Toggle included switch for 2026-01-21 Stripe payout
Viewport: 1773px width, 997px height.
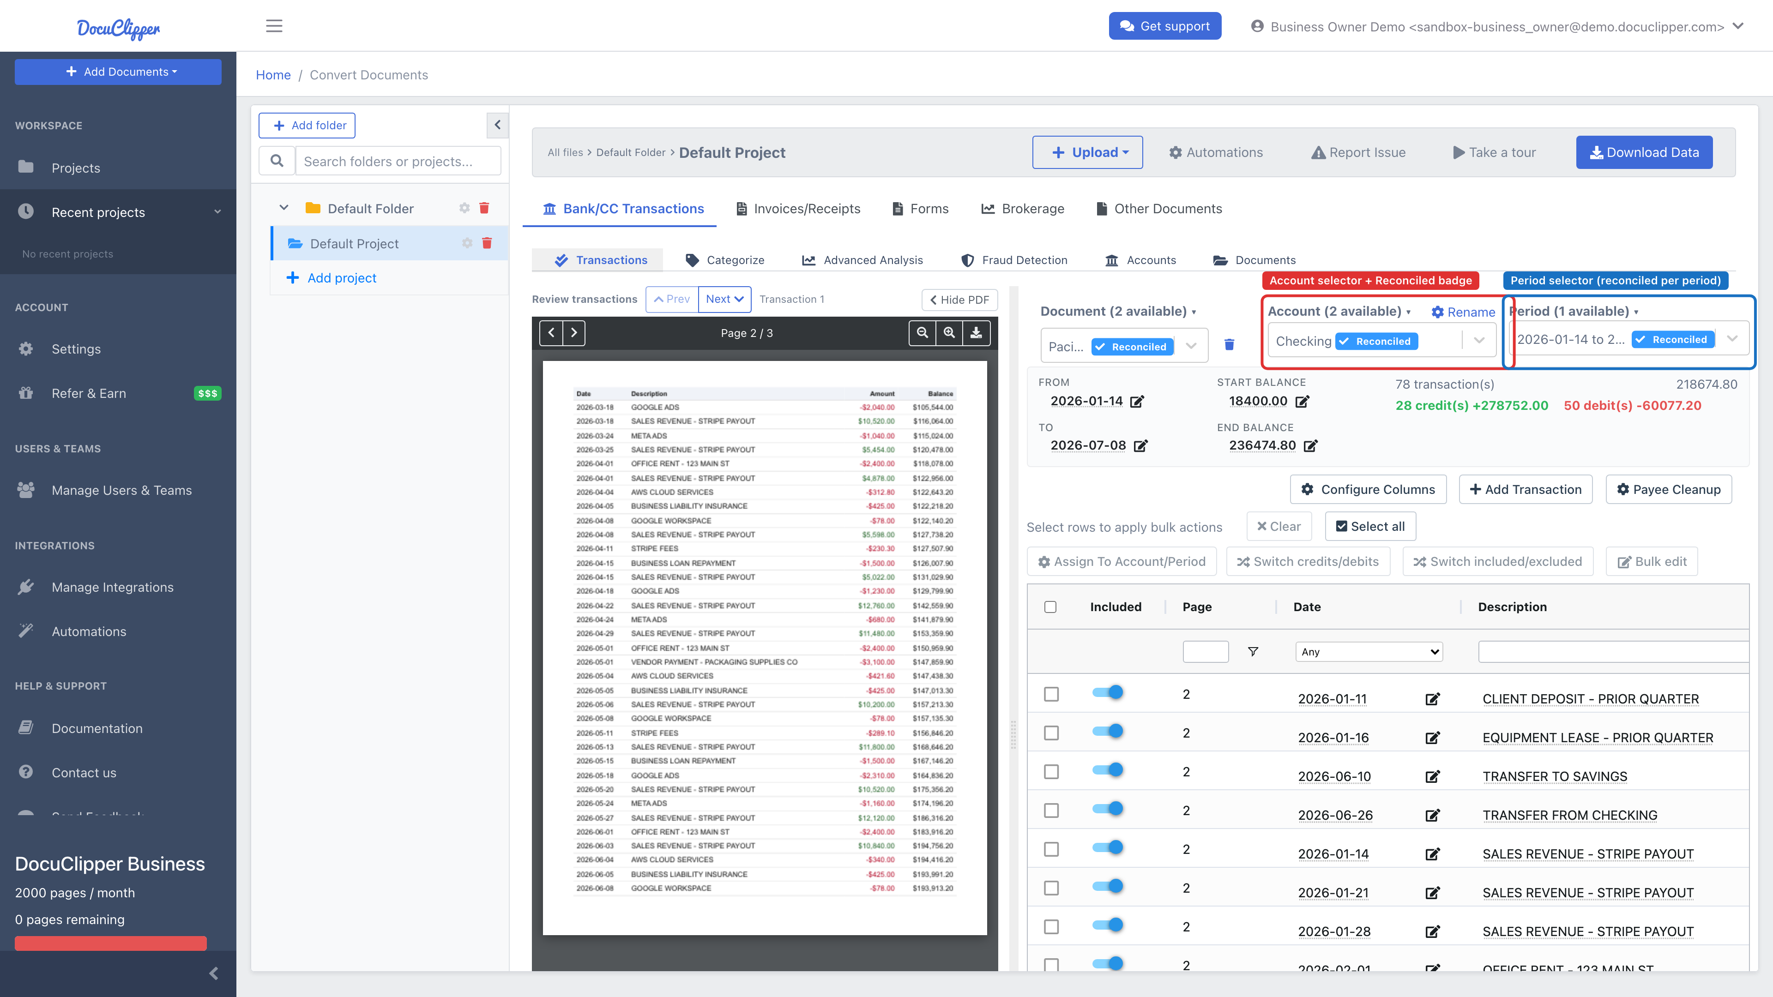pyautogui.click(x=1108, y=886)
